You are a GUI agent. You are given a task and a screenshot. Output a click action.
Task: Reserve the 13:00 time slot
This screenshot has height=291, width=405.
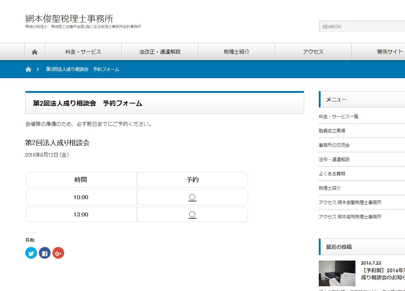(192, 215)
